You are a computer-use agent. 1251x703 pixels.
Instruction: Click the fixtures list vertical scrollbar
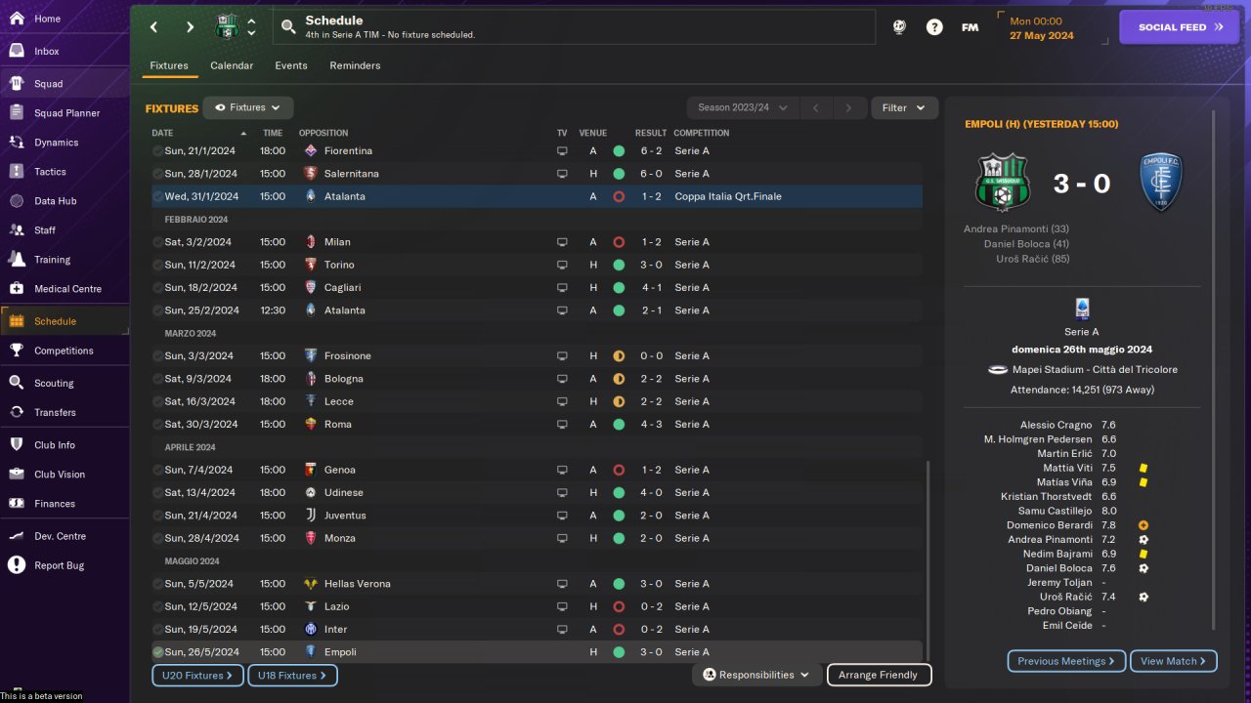[x=927, y=560]
